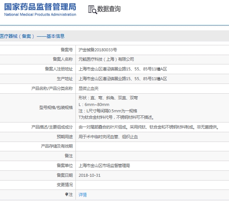
Task: Select the company name 元毓医疗科技（上海）有限公司
Action: (x=106, y=59)
